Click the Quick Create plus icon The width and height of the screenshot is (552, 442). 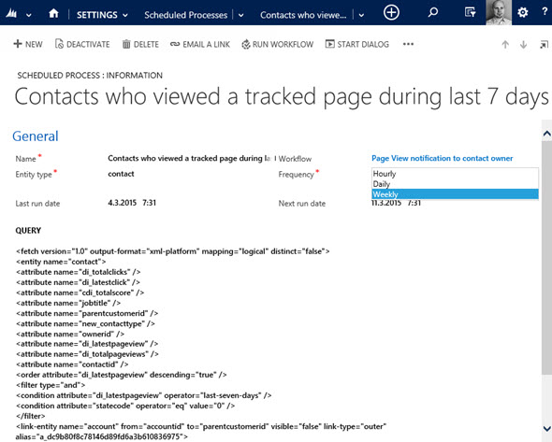click(391, 13)
